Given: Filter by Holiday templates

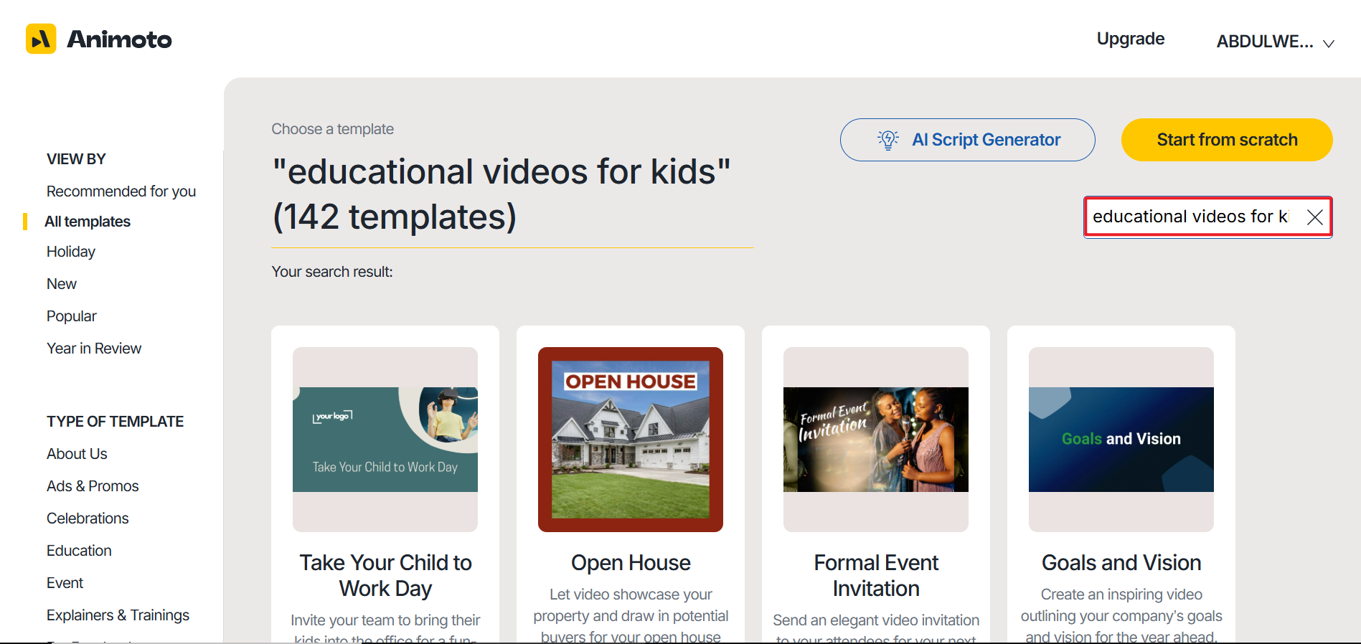Looking at the screenshot, I should point(71,252).
